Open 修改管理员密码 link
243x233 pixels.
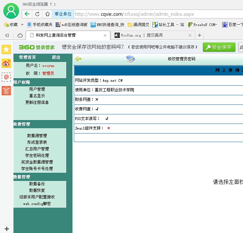181,59
